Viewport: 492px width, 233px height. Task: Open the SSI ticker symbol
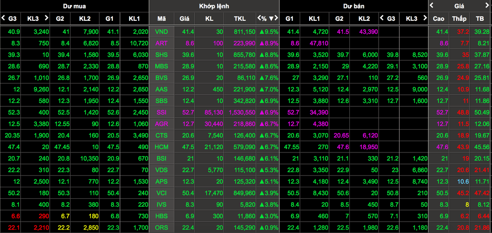click(x=162, y=112)
